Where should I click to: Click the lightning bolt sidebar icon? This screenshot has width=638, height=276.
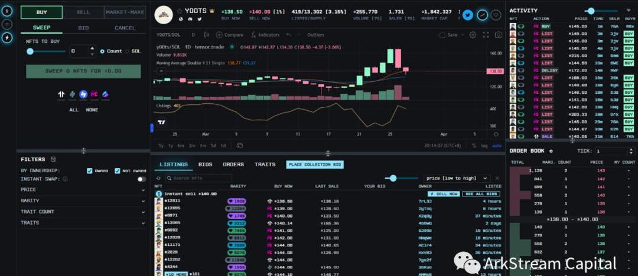8,37
